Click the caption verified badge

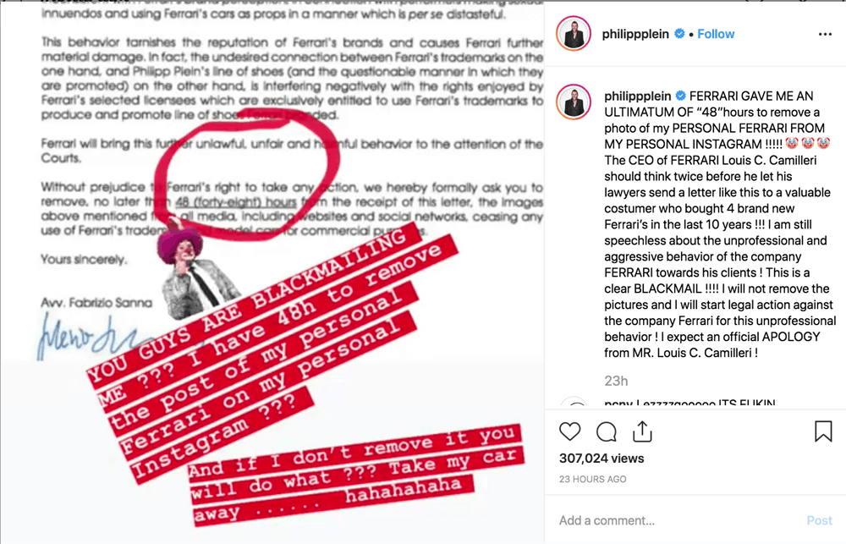tap(681, 96)
